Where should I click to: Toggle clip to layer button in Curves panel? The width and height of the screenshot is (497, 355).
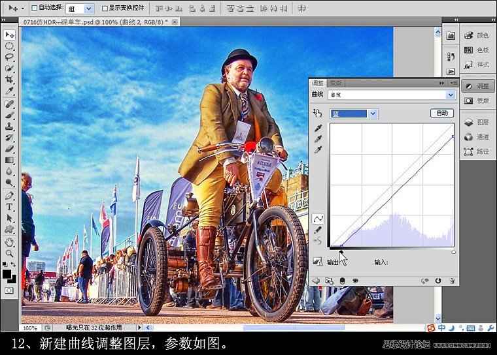point(342,281)
